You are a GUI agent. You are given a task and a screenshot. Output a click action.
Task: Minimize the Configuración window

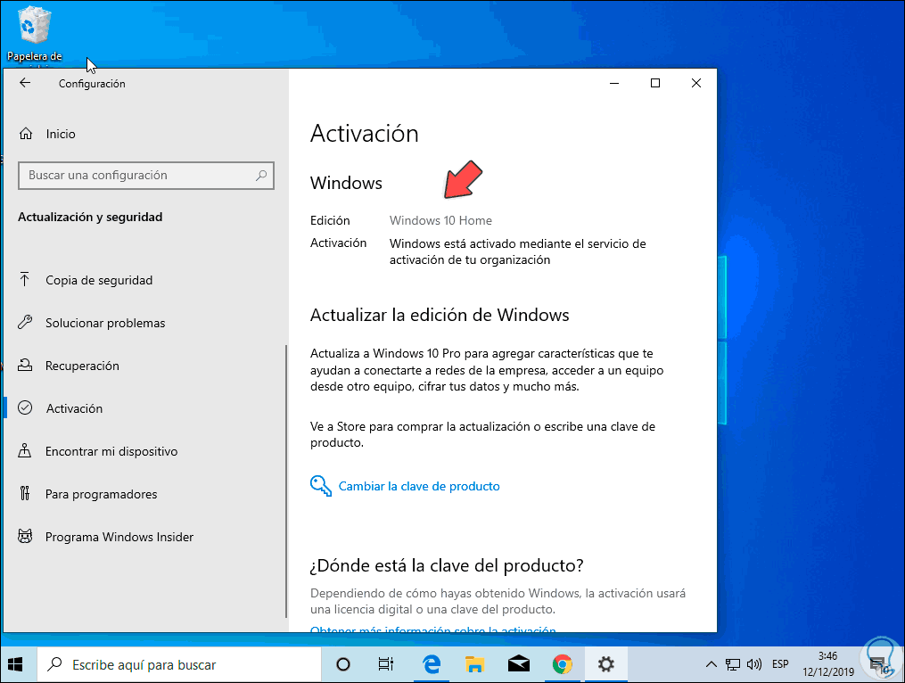pos(614,83)
